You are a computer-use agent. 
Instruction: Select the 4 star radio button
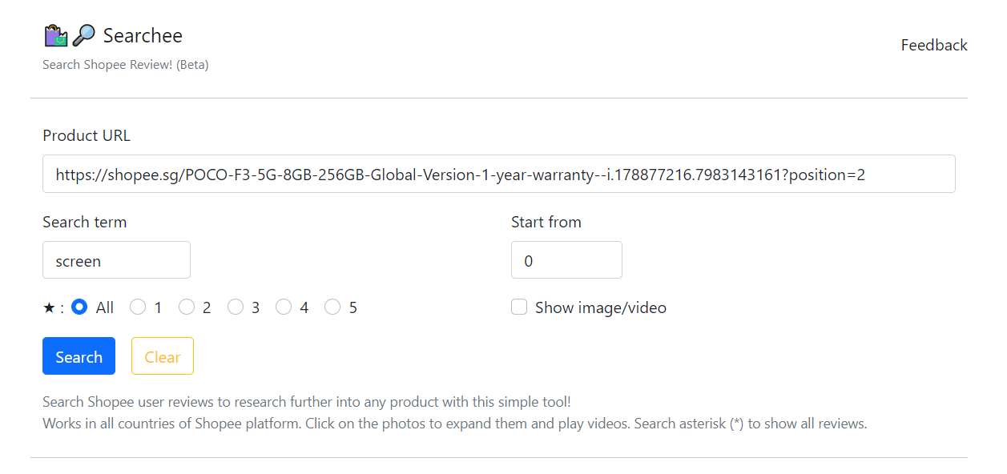click(x=284, y=307)
